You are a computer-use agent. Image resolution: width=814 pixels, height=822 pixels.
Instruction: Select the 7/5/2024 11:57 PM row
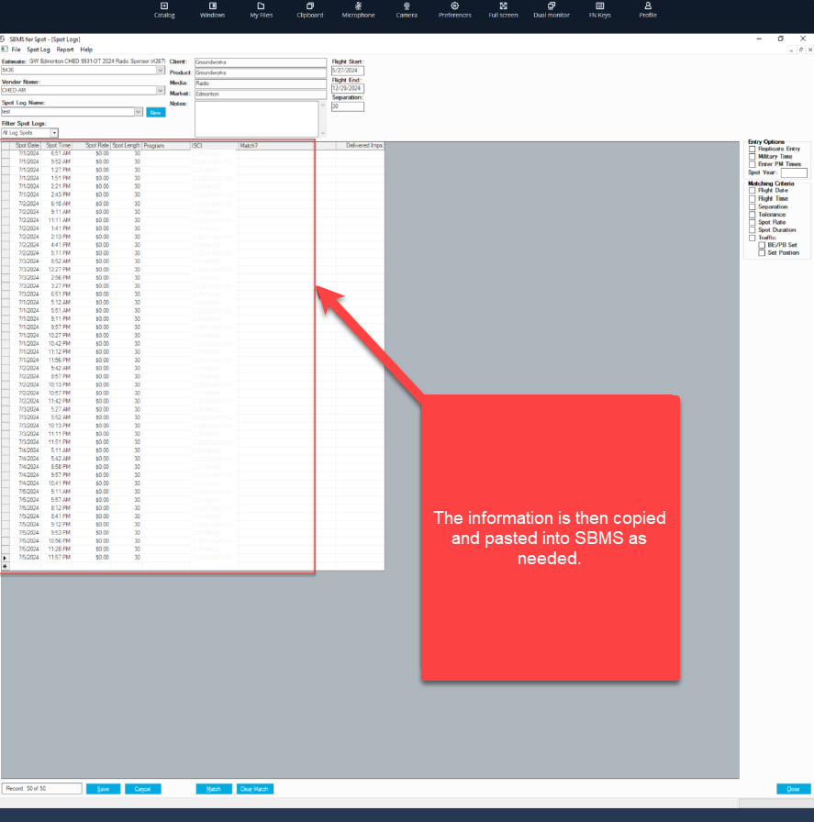tap(193, 558)
